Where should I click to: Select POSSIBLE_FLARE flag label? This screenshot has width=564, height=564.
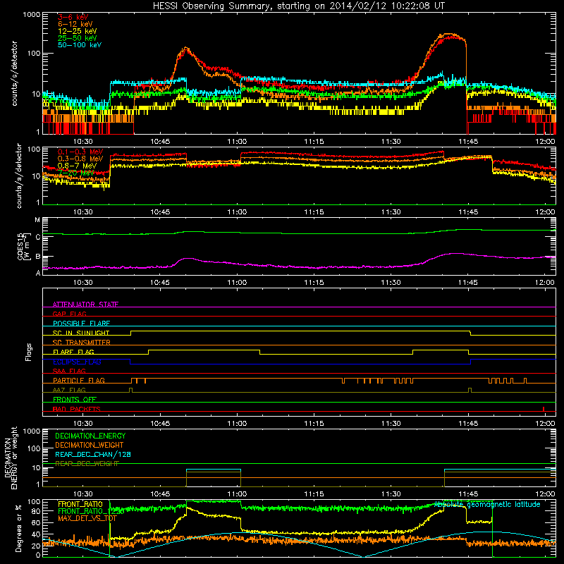point(81,324)
